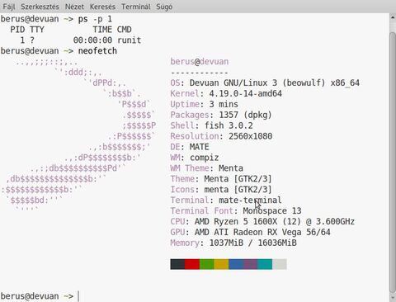Open the Terminál menu
Viewport: 396px width, 302px height.
tap(136, 7)
